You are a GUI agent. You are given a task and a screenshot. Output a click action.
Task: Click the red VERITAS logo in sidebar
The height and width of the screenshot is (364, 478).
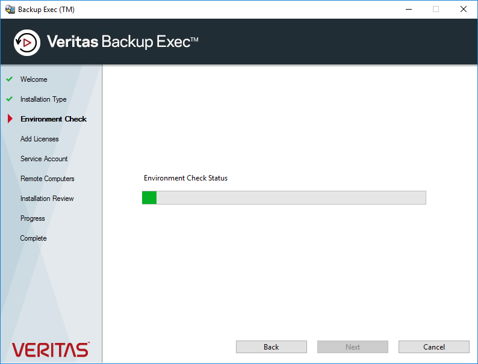51,350
